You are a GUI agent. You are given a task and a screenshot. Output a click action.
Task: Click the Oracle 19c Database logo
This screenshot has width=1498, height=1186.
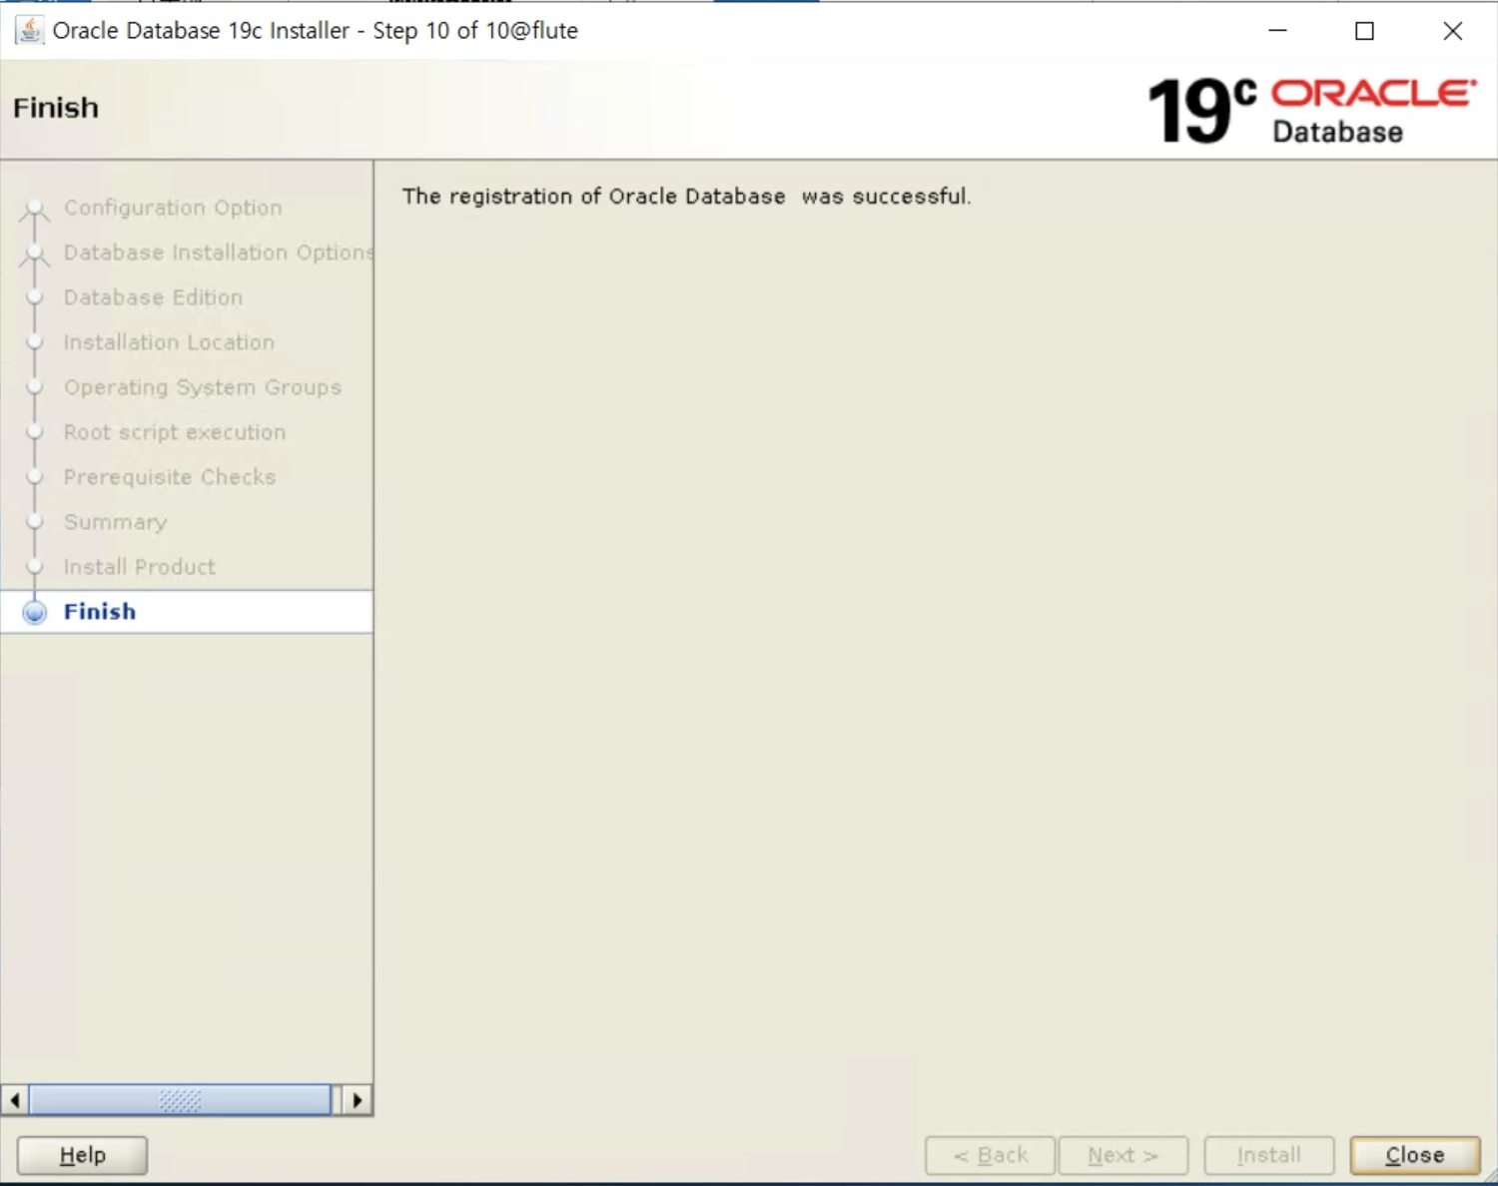click(x=1312, y=110)
